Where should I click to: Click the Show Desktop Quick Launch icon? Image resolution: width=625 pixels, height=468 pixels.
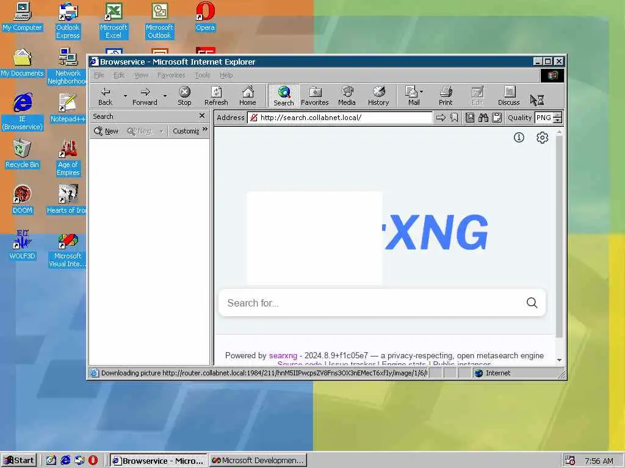click(51, 461)
